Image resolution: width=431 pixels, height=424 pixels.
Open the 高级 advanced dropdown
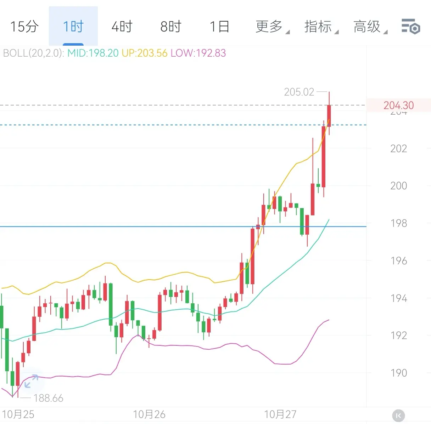pyautogui.click(x=370, y=27)
